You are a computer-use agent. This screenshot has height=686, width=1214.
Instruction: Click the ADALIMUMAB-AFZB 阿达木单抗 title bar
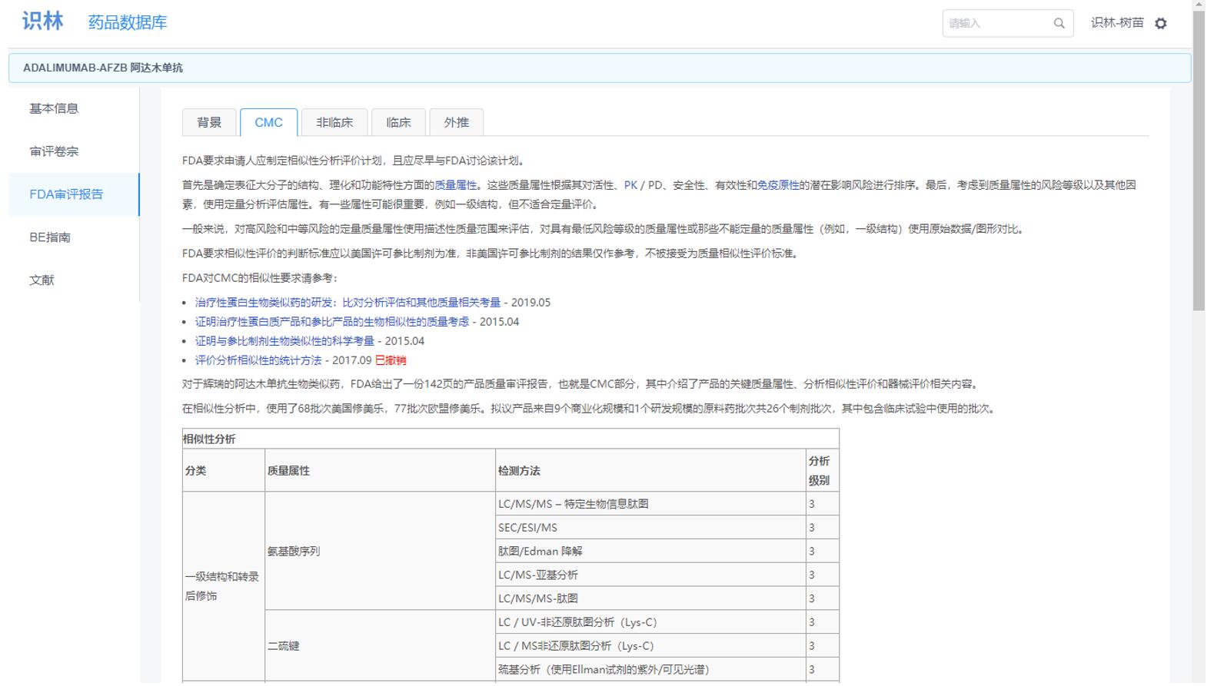600,68
